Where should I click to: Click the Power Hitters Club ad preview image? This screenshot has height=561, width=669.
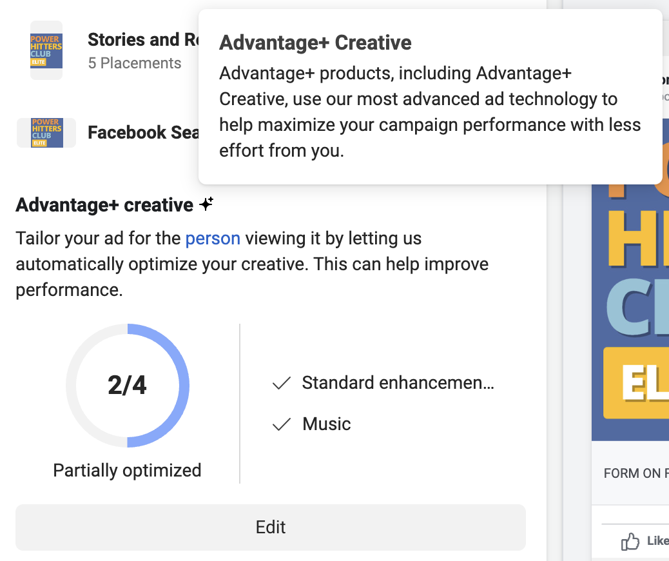pos(630,311)
